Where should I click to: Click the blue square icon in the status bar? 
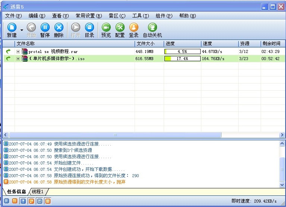(40, 201)
